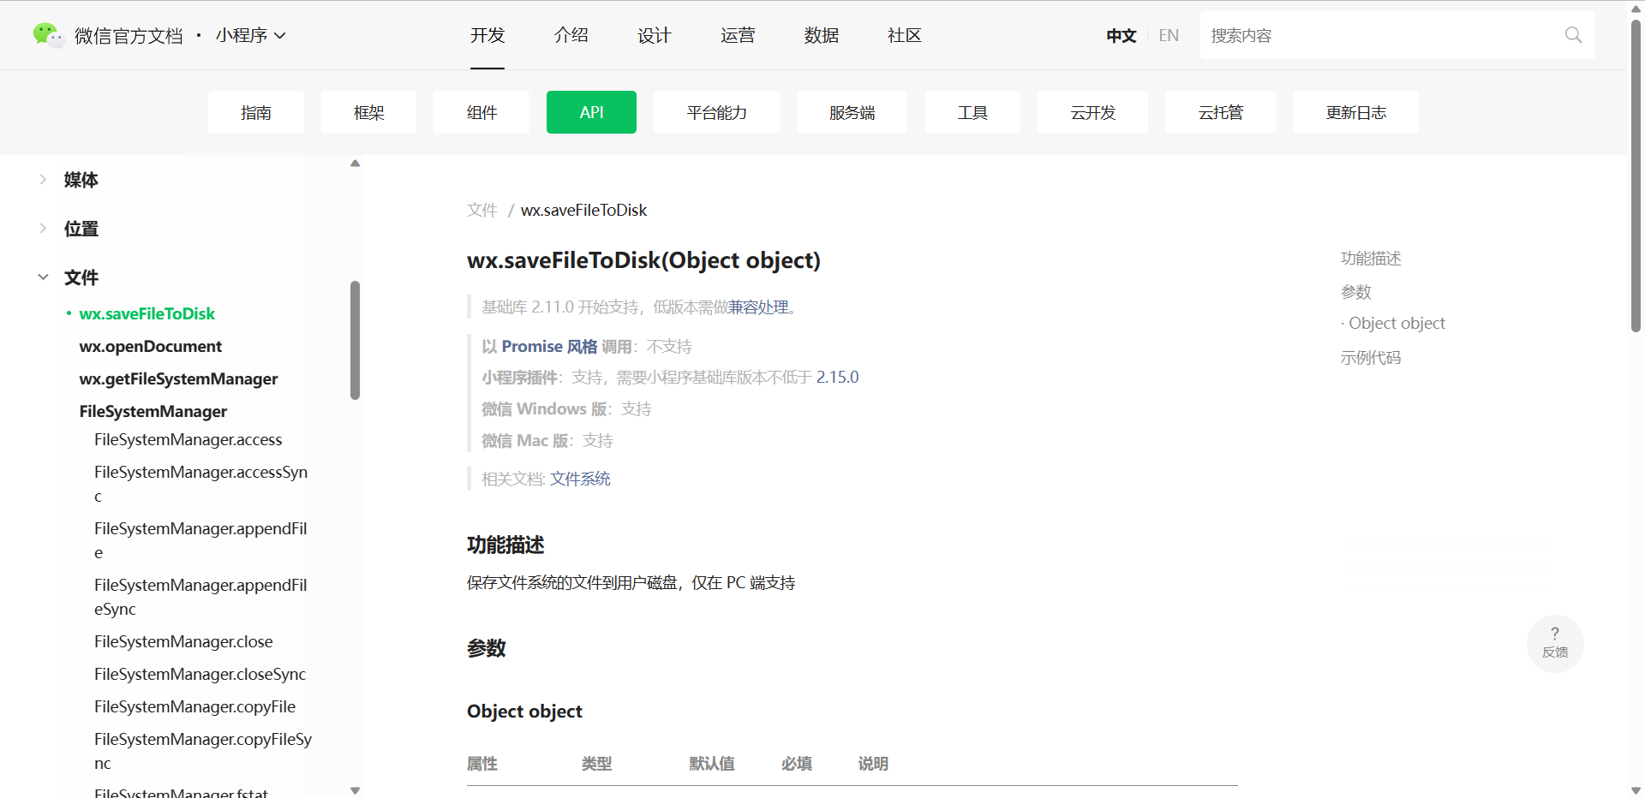Click the sidebar scroll-down arrow
Screen dimensions: 1645x798
(355, 790)
